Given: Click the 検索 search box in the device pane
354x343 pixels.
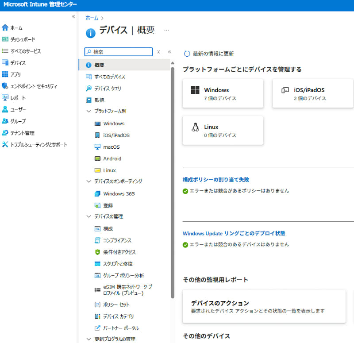Looking at the screenshot, I should coord(118,52).
